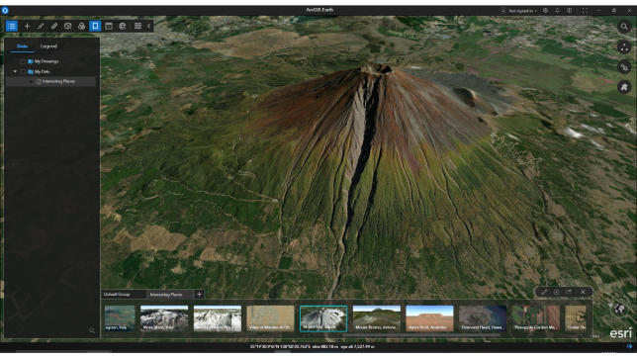Click the round button below the view switch
This screenshot has width=637, height=359.
[x=624, y=87]
